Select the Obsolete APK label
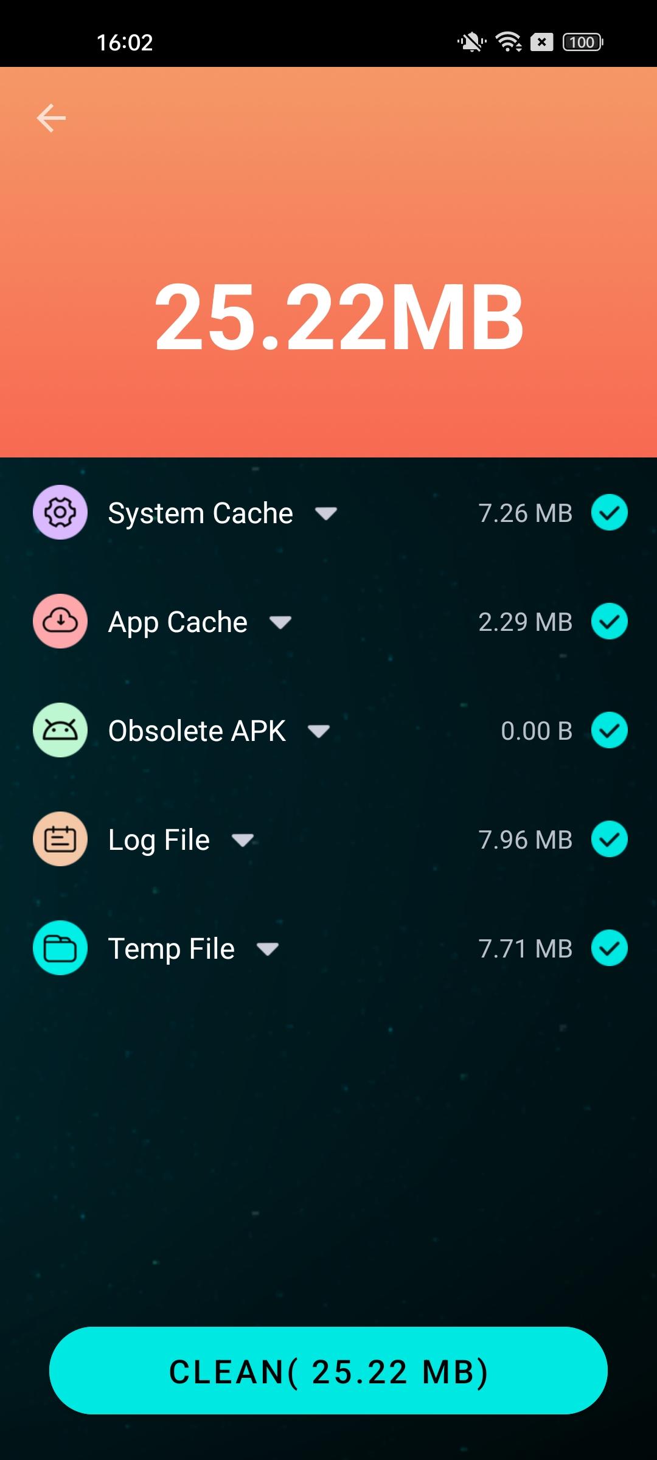 [197, 731]
